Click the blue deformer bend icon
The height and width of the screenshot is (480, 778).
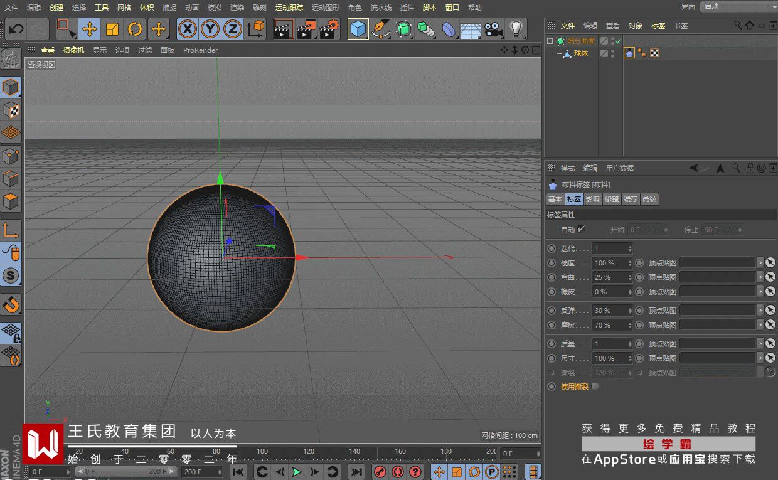click(x=449, y=29)
